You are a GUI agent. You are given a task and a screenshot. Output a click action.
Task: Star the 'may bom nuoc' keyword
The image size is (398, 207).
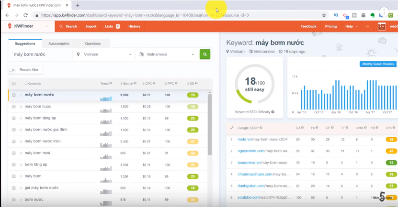pos(21,107)
